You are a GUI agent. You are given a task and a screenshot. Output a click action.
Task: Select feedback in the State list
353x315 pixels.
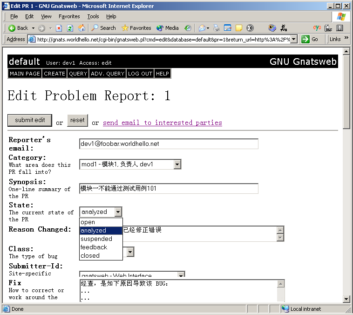point(101,247)
